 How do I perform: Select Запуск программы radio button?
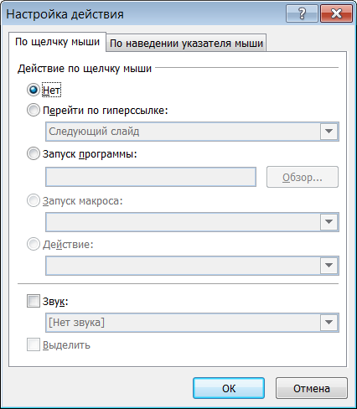pos(34,154)
